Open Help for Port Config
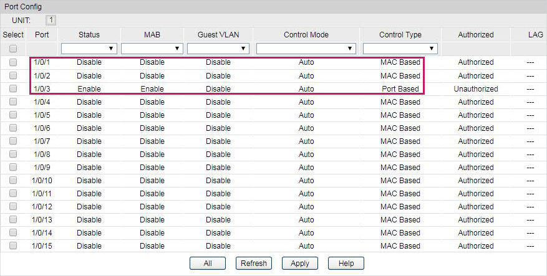 pyautogui.click(x=346, y=264)
